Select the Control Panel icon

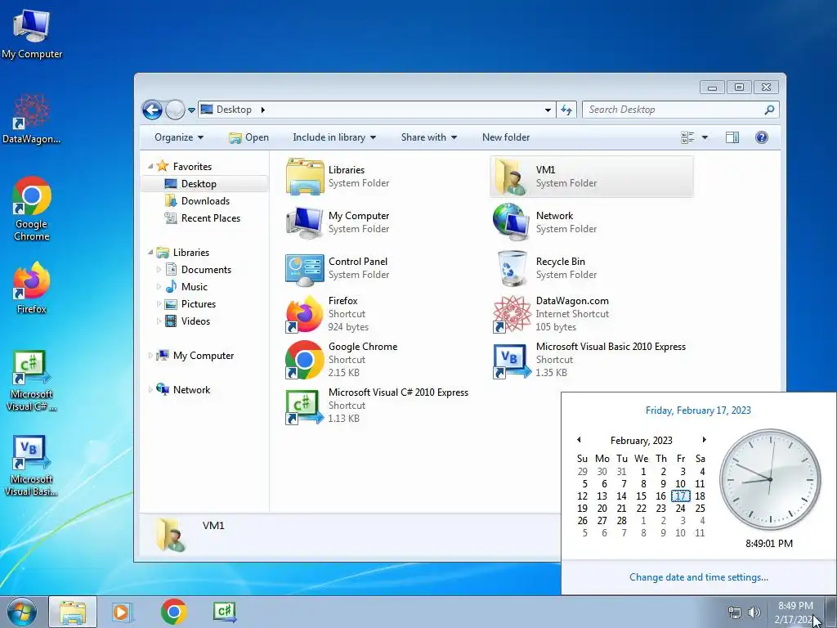click(305, 268)
